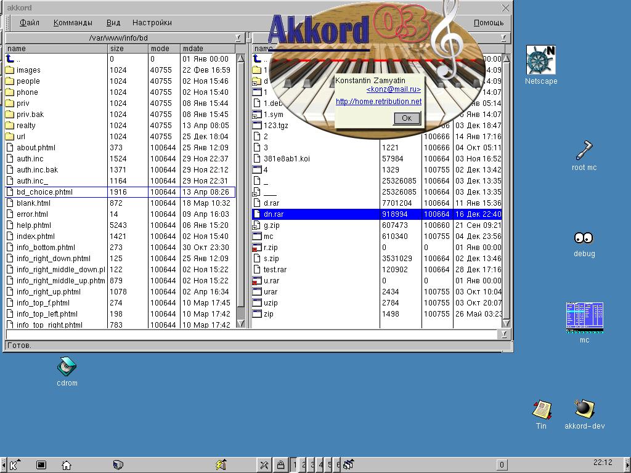Click the r.zip broken link icon
Image resolution: width=631 pixels, height=473 pixels.
point(257,248)
